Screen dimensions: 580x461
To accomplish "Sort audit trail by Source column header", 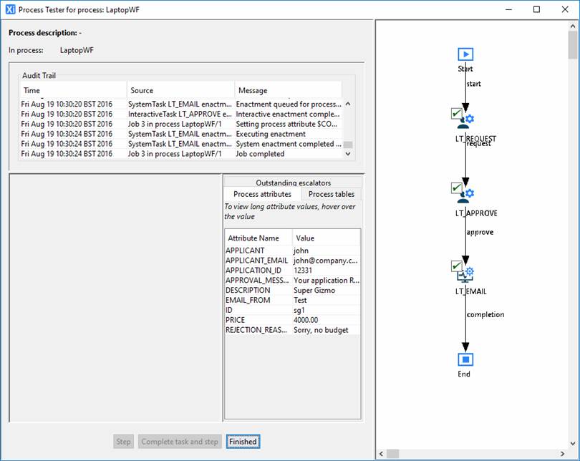I will [x=180, y=90].
